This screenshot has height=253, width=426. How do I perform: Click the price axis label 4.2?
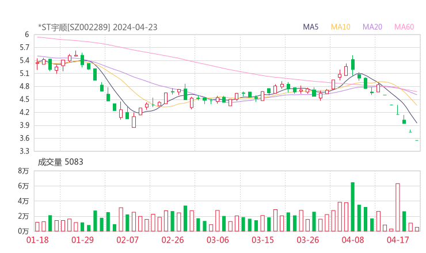click(x=24, y=112)
